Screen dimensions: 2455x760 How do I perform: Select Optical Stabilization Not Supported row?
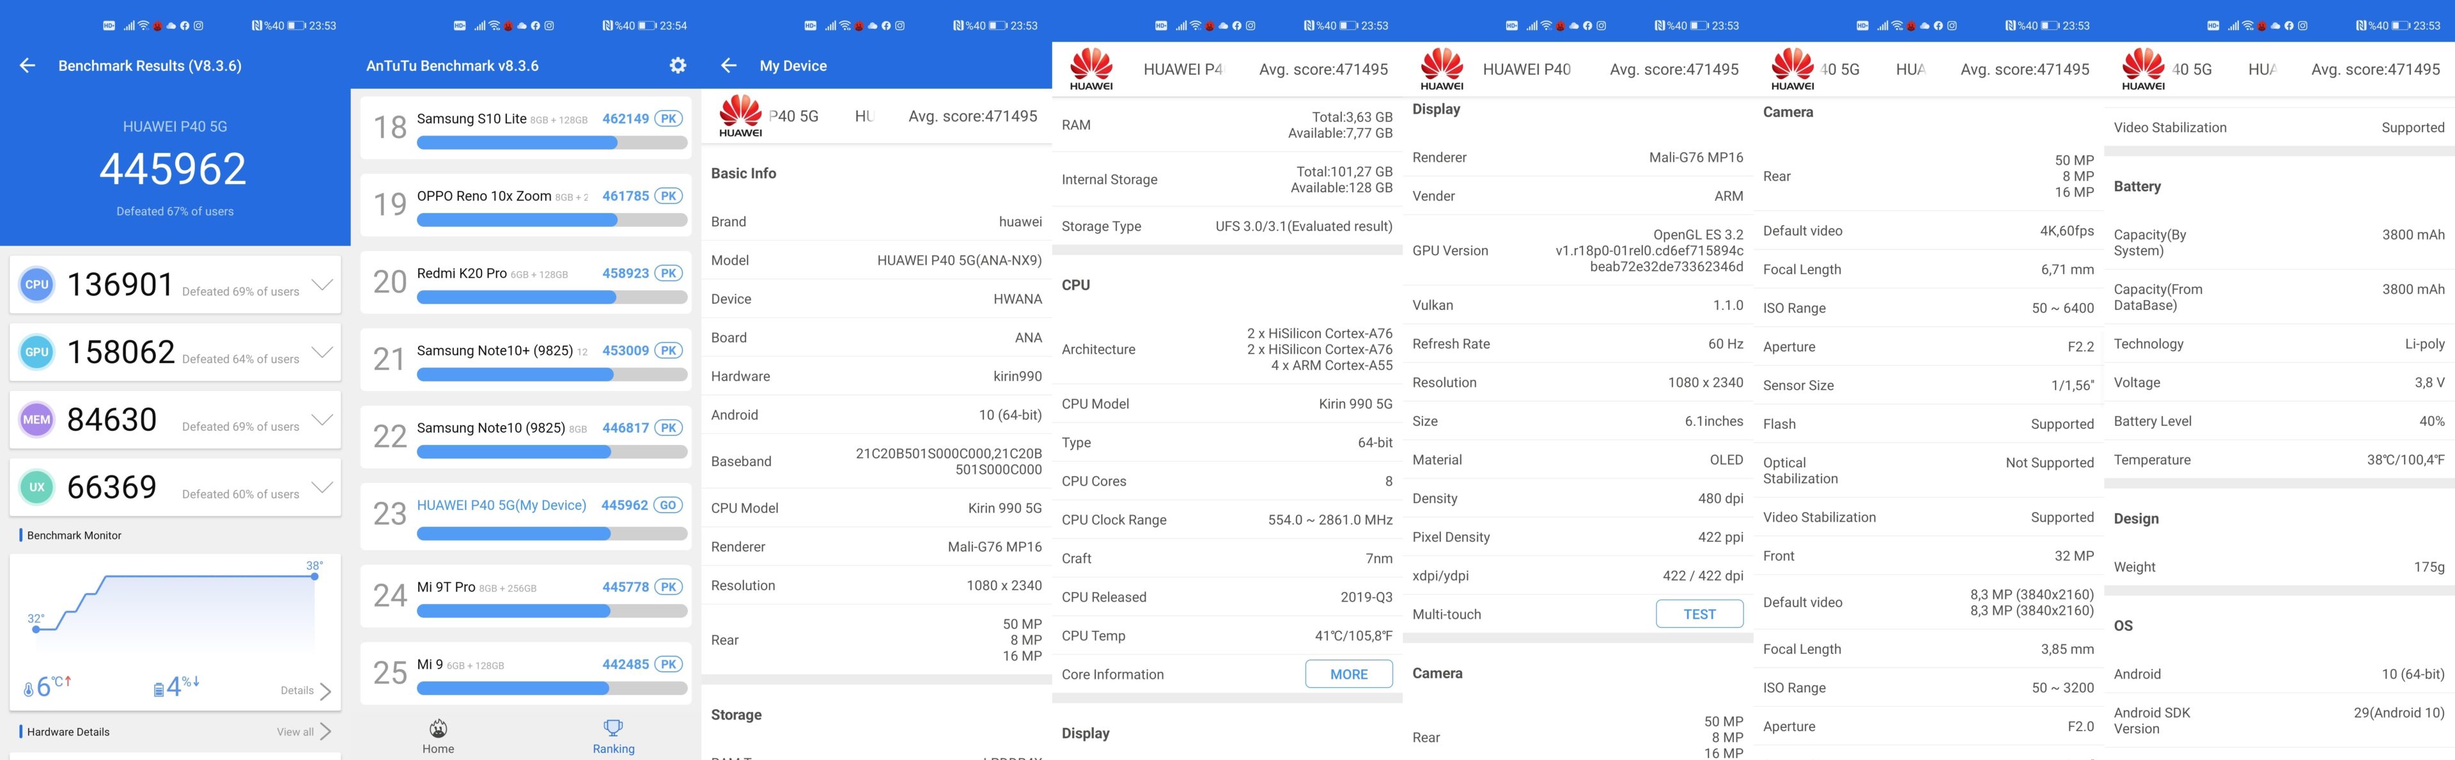[1929, 470]
